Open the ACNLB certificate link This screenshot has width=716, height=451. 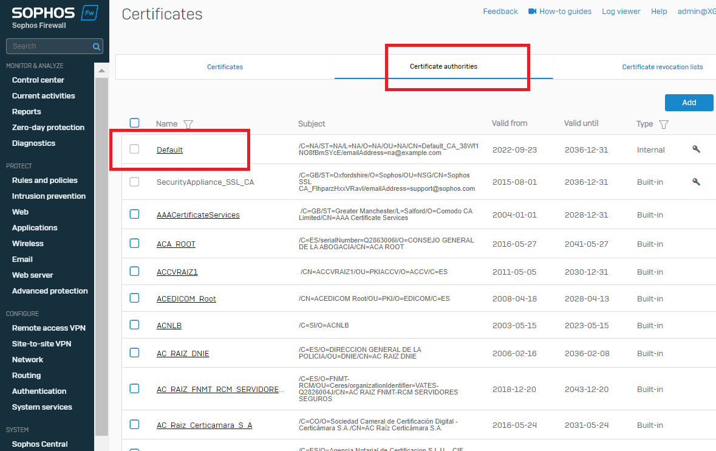[169, 325]
